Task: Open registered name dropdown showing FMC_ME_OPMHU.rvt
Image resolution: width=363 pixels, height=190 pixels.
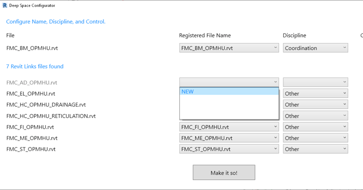Action: 229,138
